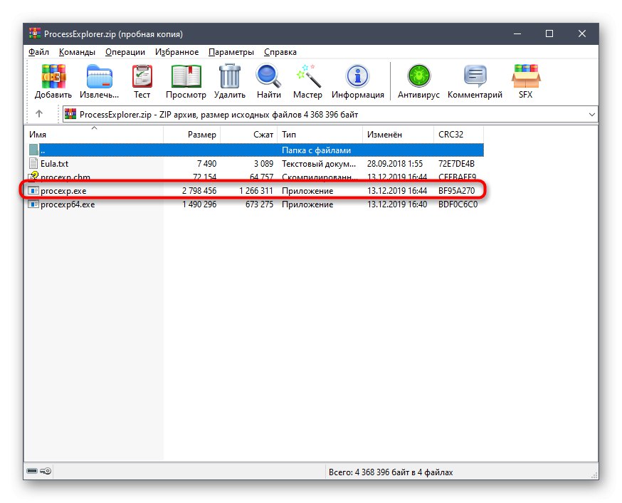622x503 pixels.
Task: Click the SFX archive icon
Action: (526, 76)
